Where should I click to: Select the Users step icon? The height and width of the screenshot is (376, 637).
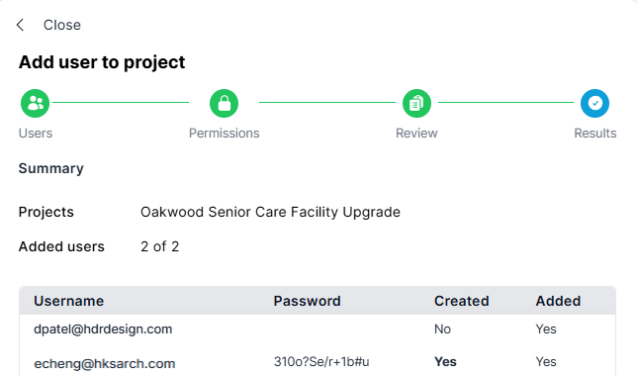click(x=36, y=103)
